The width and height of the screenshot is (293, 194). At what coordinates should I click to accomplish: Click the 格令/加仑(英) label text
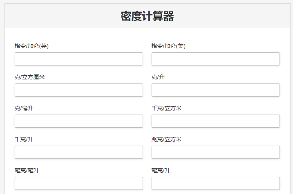[x=32, y=46]
